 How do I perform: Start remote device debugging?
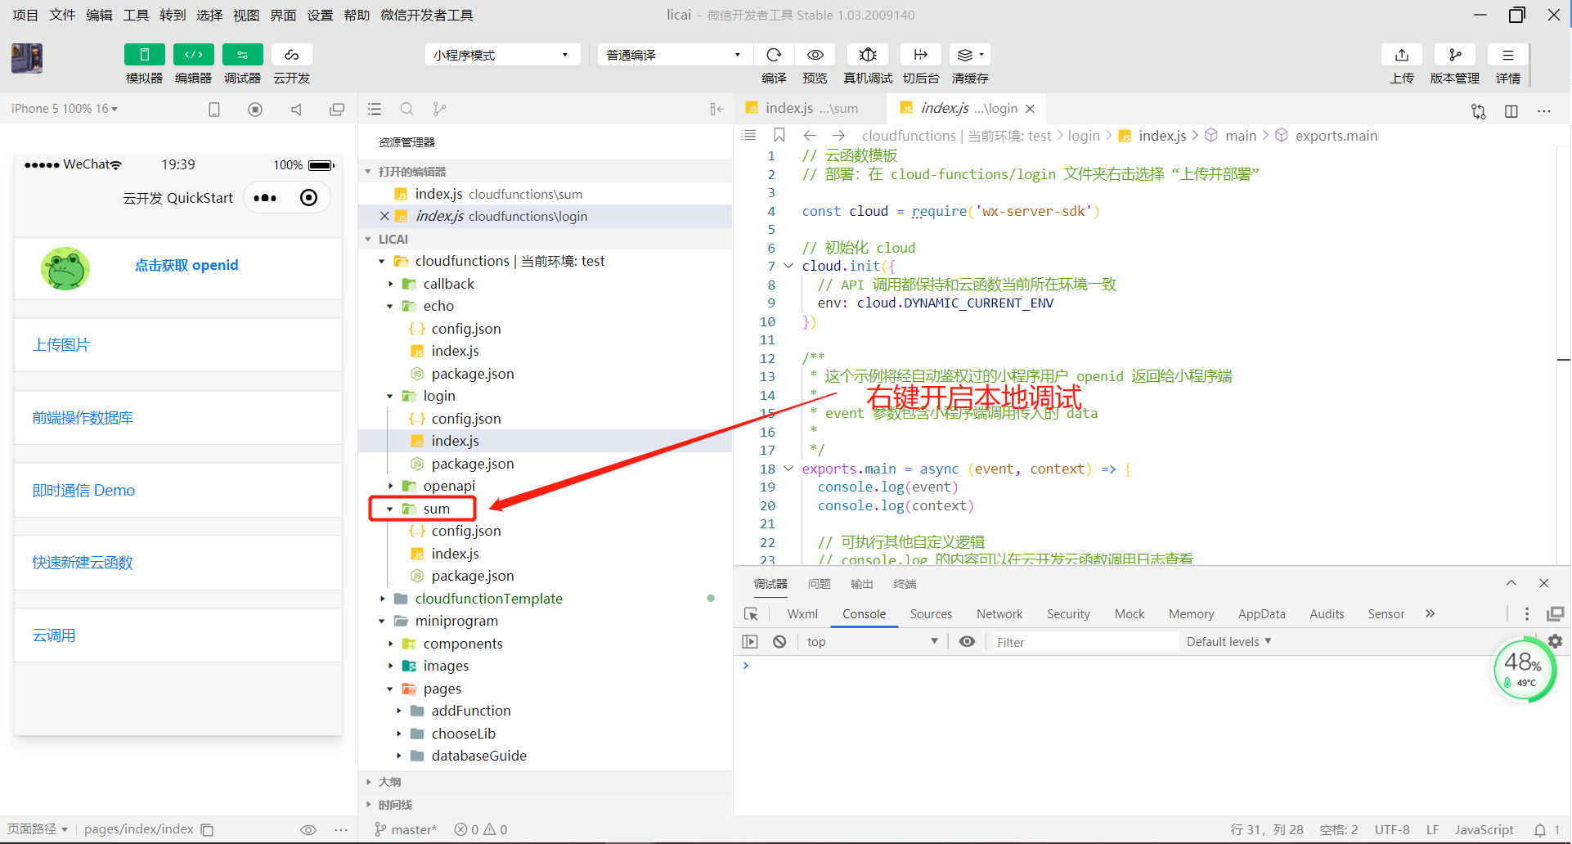(868, 55)
